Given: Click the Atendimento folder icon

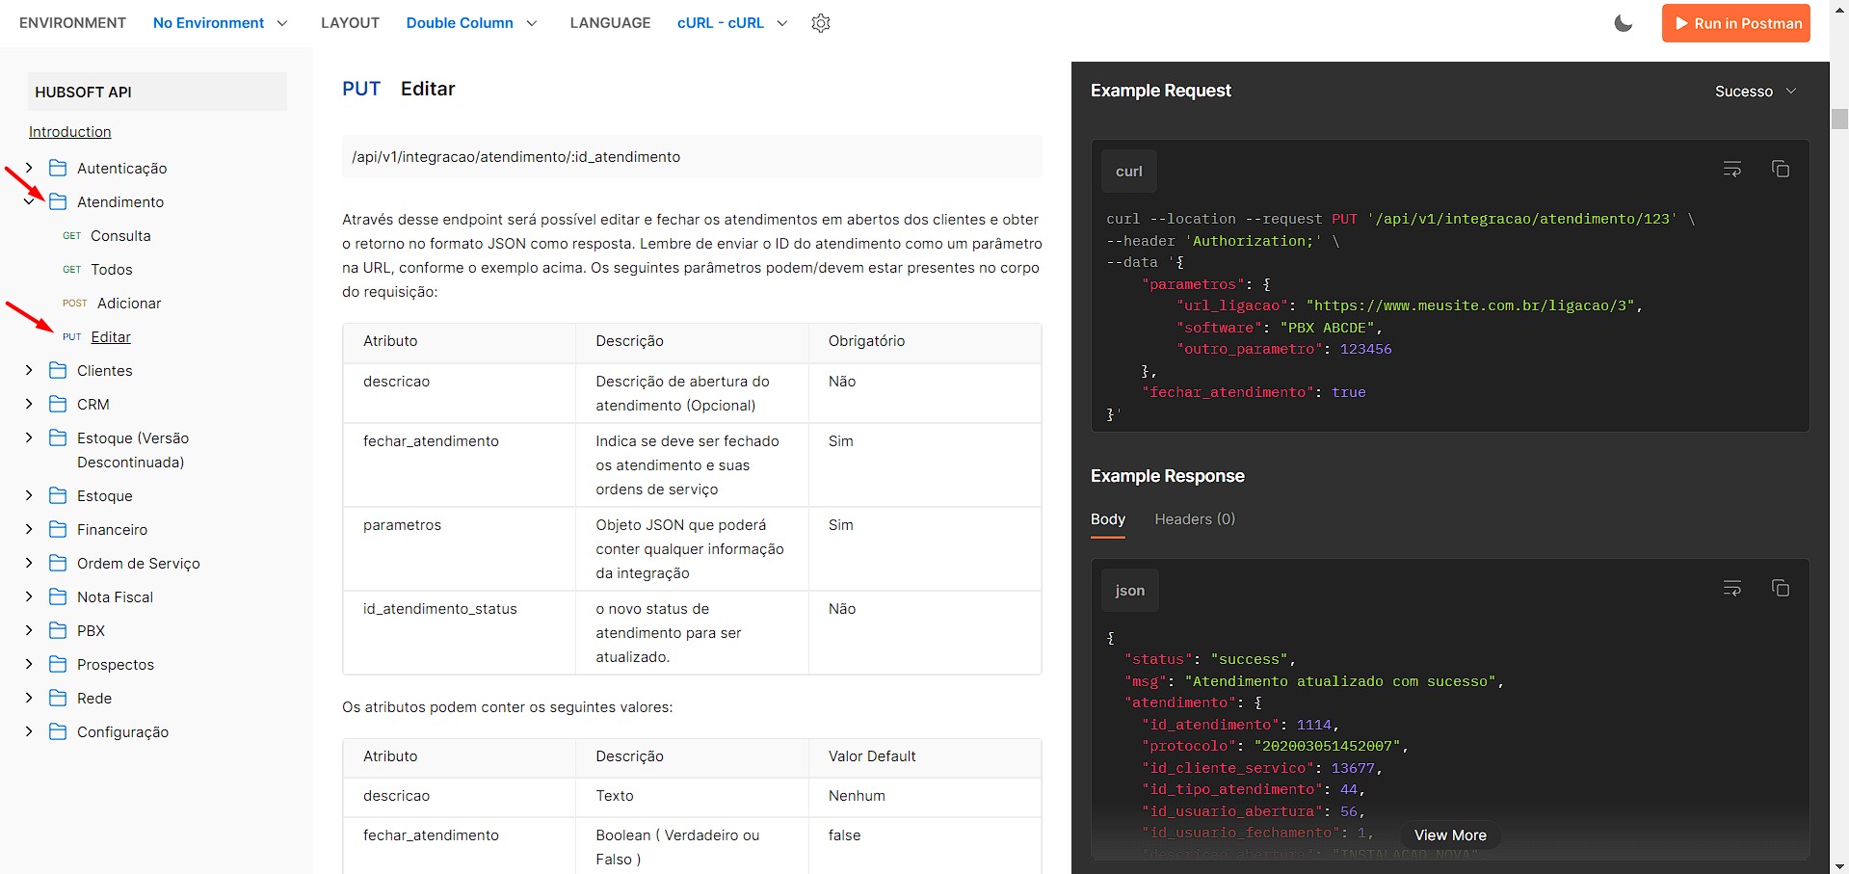Looking at the screenshot, I should [58, 201].
